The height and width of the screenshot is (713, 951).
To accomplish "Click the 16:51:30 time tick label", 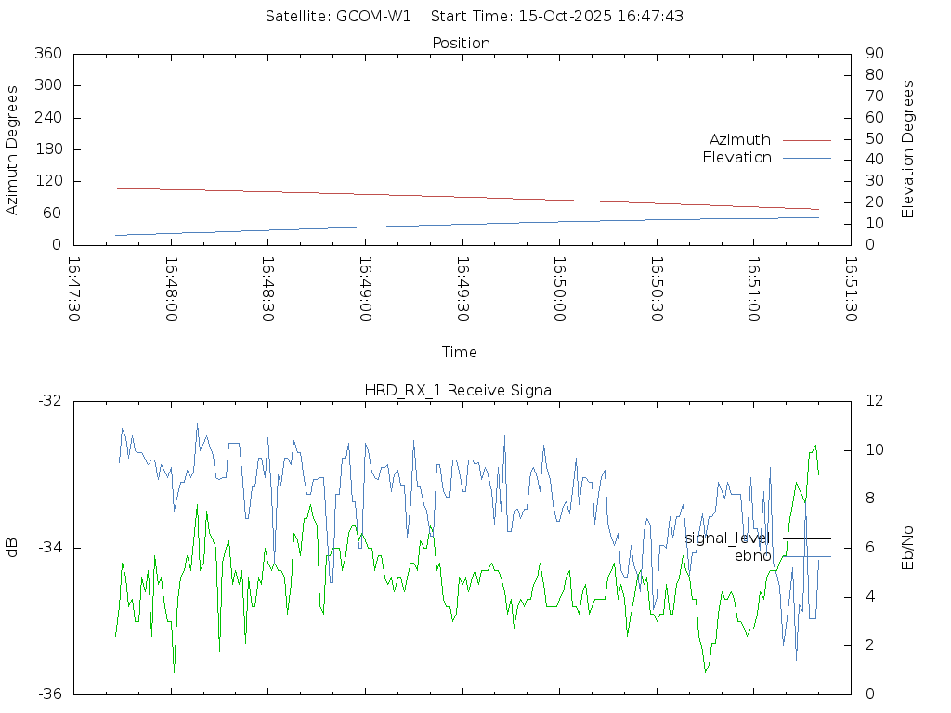I will pyautogui.click(x=851, y=290).
